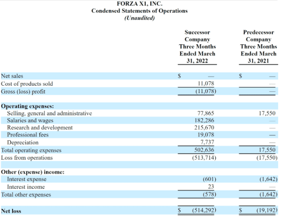Click the Net sales row label
288x216 pixels.
[x=12, y=76]
